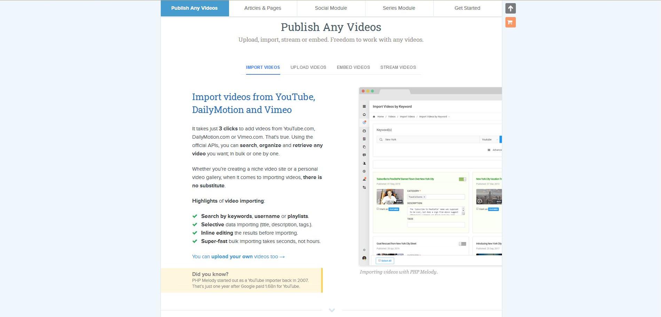
Task: Click the play icon on the PewDiePie thumbnail
Action: tap(380, 201)
